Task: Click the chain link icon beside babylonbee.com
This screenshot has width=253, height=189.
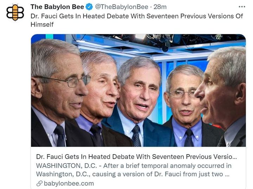Action: tap(39, 183)
